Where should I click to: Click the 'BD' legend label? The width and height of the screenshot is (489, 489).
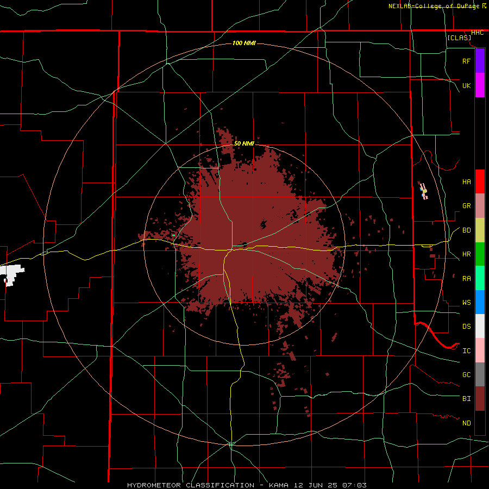466,230
